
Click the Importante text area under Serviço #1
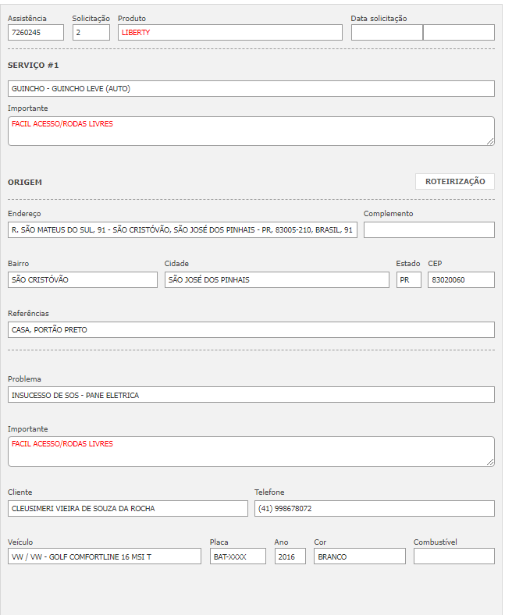tap(251, 131)
